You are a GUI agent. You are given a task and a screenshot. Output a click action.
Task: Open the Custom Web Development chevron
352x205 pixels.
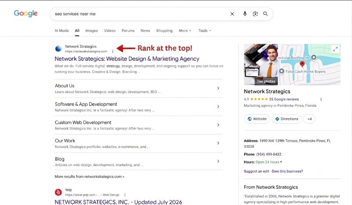218,125
